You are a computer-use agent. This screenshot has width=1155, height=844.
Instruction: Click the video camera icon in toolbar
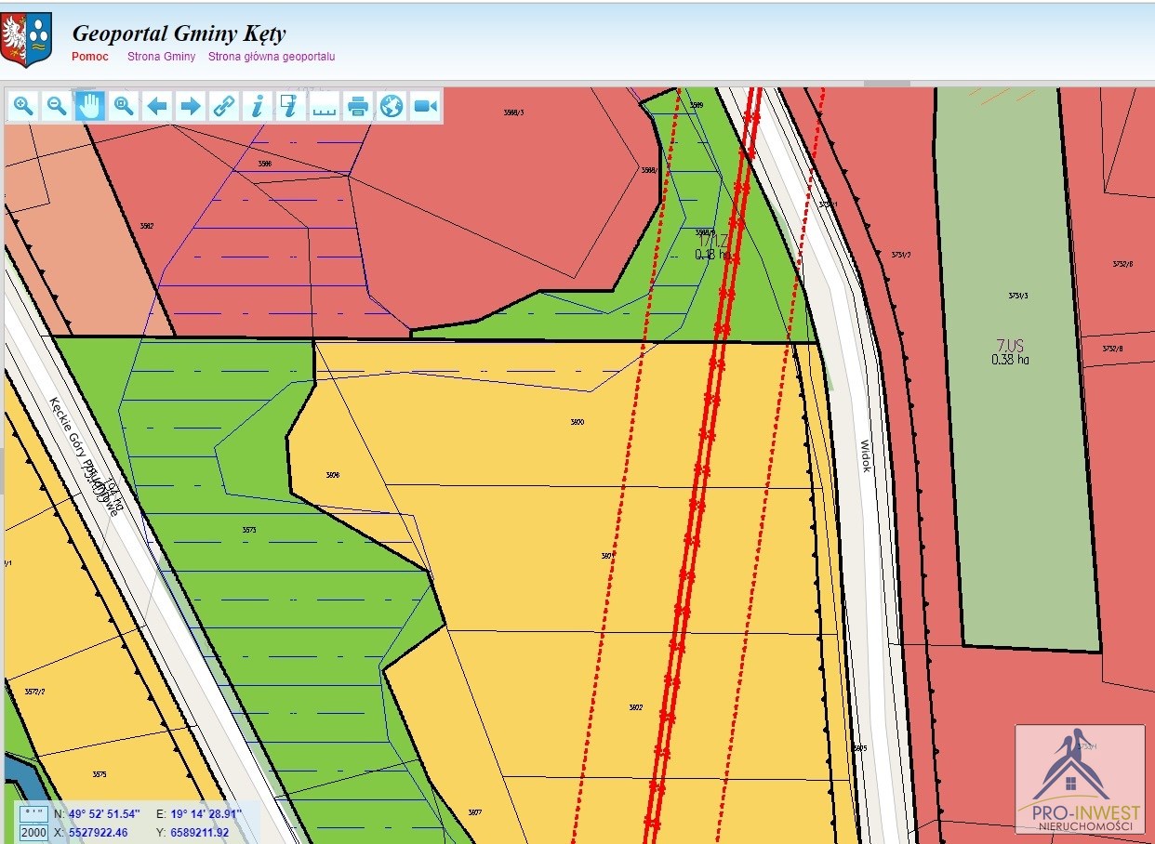tap(425, 106)
